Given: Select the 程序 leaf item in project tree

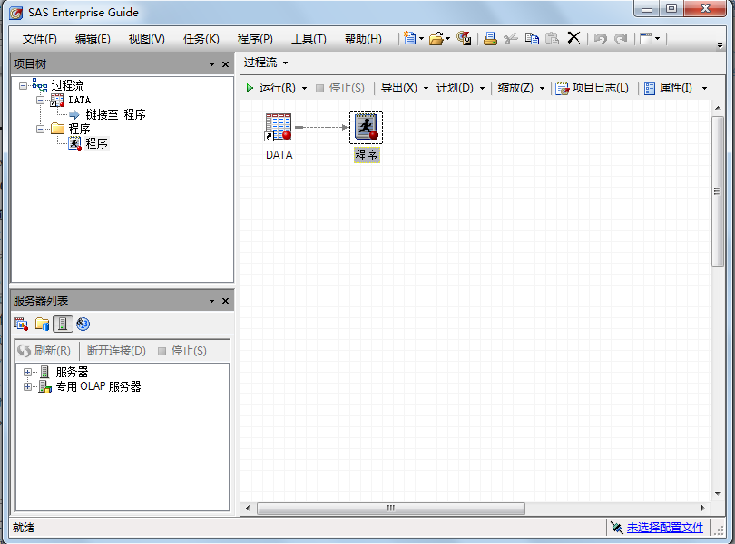Looking at the screenshot, I should (96, 143).
